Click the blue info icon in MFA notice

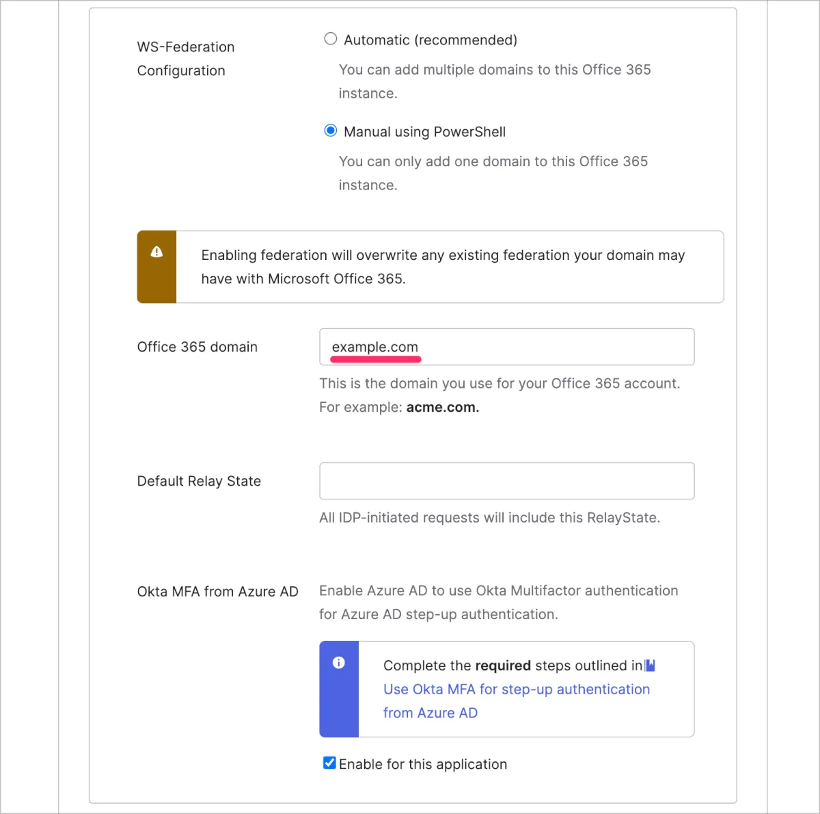338,663
